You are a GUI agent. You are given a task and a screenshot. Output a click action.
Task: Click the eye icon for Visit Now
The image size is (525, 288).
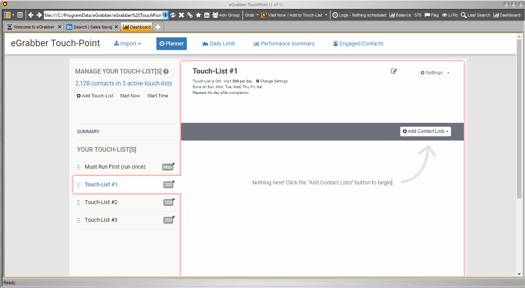pos(264,15)
